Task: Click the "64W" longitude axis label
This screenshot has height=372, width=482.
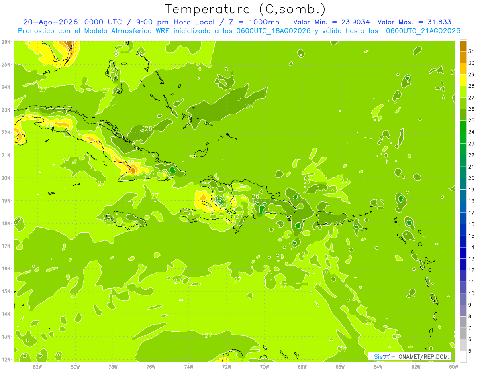Action: click(378, 366)
